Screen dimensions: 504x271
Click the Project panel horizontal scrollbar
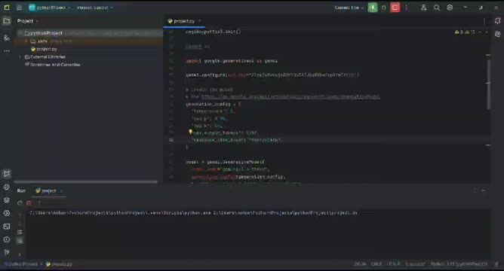tap(85, 182)
